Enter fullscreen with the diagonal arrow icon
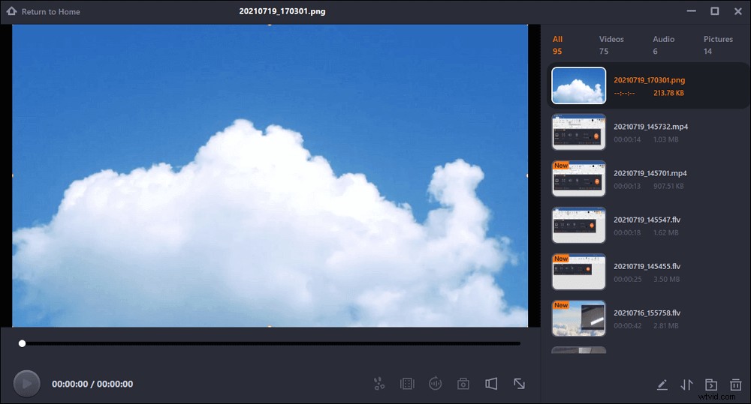The height and width of the screenshot is (404, 751). tap(519, 384)
